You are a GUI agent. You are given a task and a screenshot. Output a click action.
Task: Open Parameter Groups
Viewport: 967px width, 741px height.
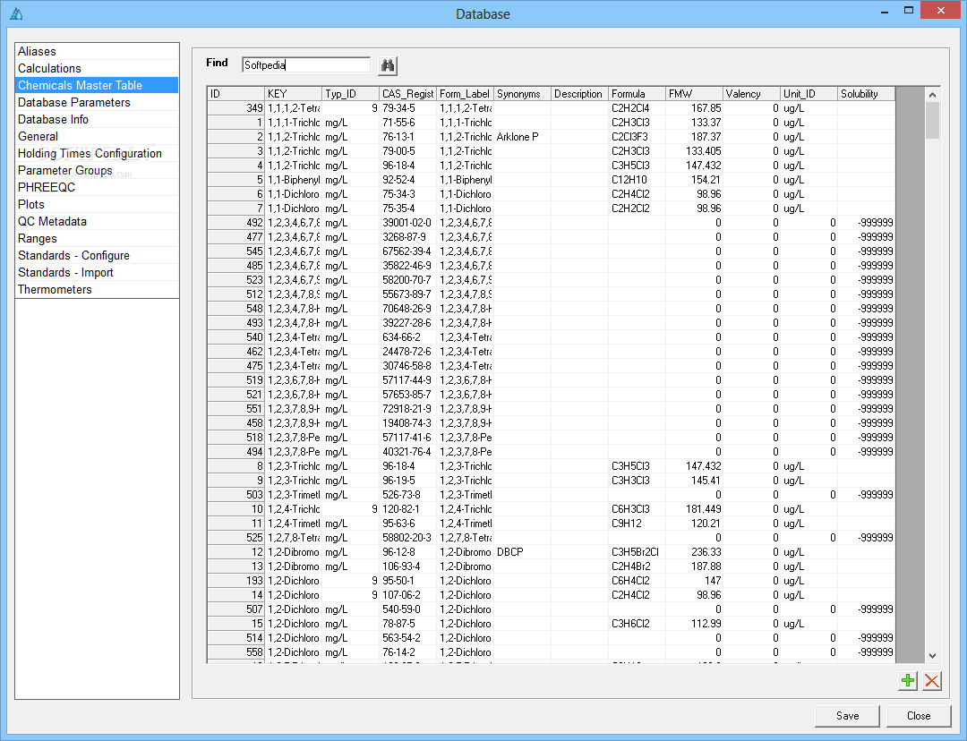(x=97, y=170)
